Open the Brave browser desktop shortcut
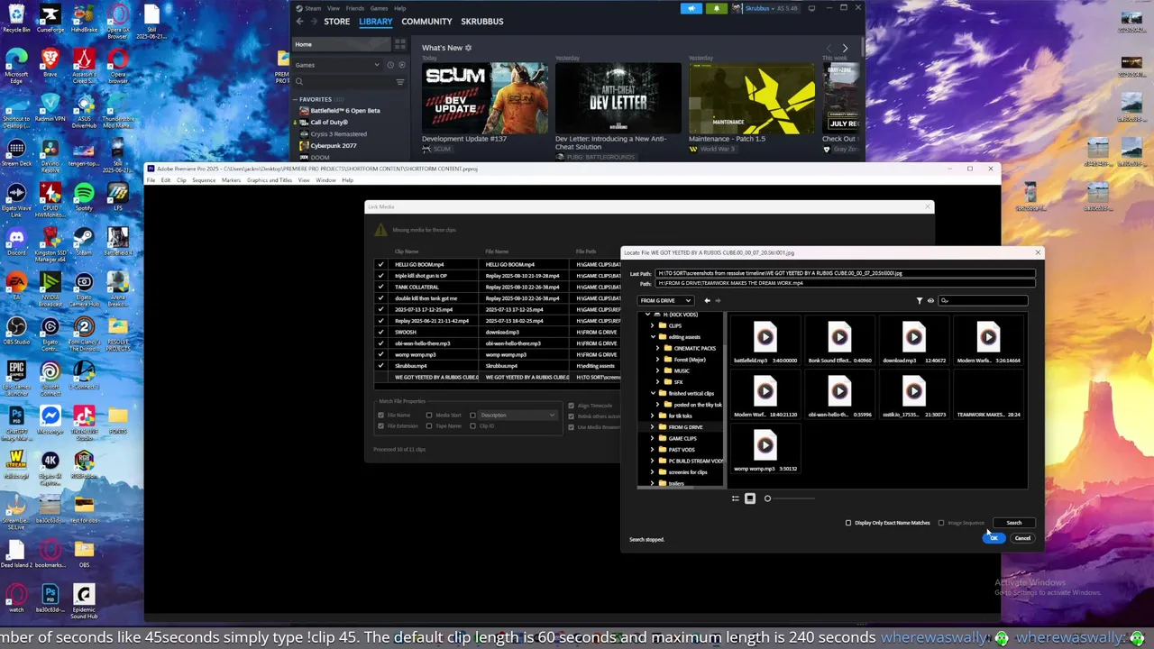The width and height of the screenshot is (1154, 649). (x=50, y=63)
